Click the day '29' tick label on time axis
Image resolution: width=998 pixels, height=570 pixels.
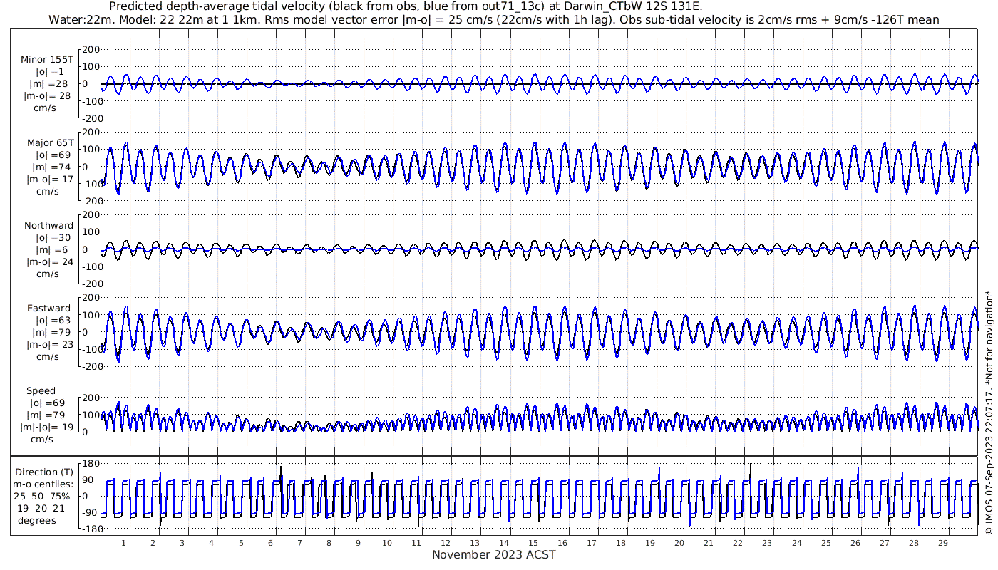click(942, 543)
